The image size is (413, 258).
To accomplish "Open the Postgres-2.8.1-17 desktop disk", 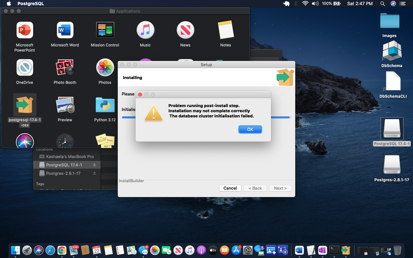I will [392, 165].
